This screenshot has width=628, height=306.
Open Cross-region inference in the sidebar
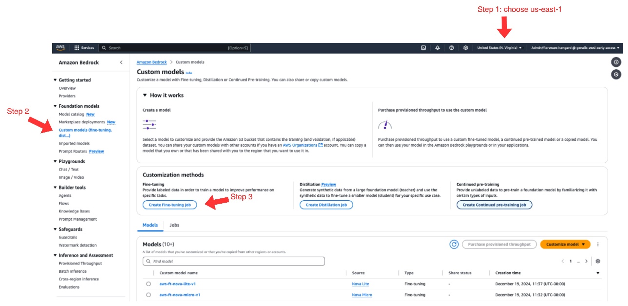click(x=78, y=279)
